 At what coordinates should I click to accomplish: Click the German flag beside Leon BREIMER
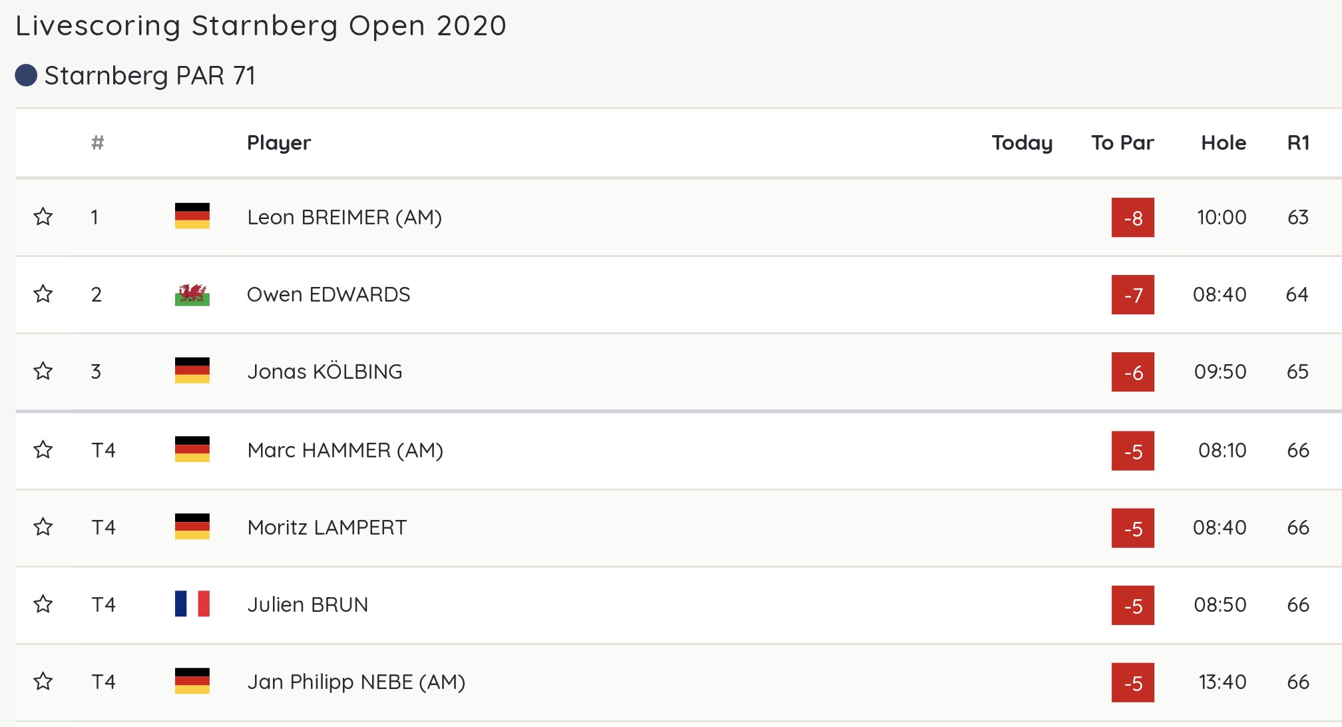click(x=192, y=216)
